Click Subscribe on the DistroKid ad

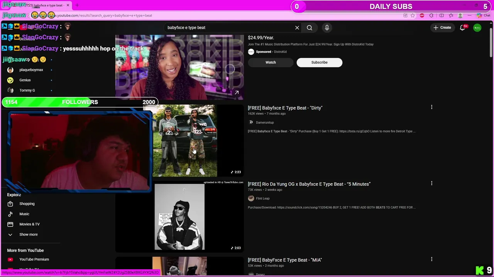tap(319, 62)
